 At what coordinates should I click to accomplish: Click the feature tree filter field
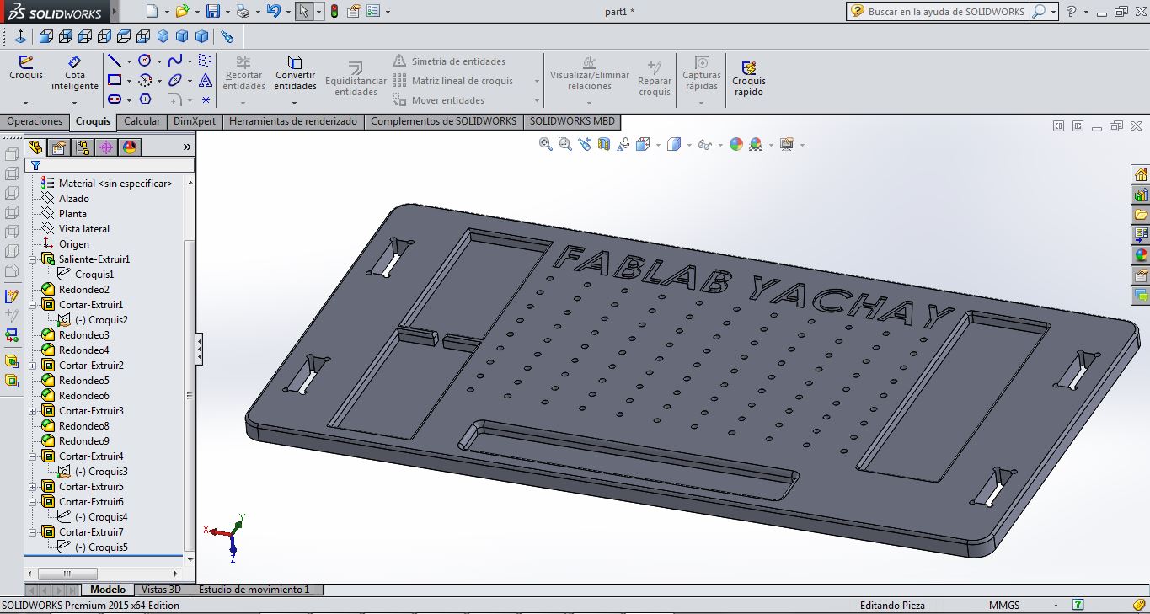point(110,166)
